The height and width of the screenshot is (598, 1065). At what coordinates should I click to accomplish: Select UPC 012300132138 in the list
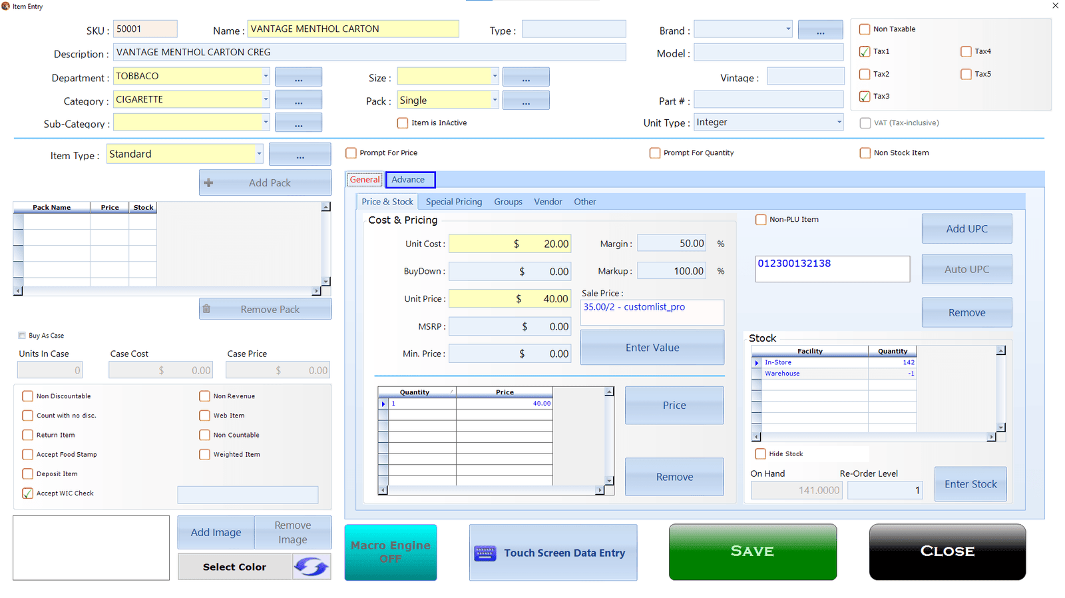tap(794, 264)
